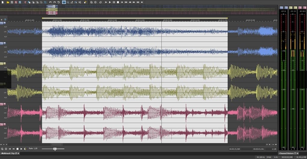Collapse the first blue channel header button
This screenshot has width=307, height=159.
point(5,23)
